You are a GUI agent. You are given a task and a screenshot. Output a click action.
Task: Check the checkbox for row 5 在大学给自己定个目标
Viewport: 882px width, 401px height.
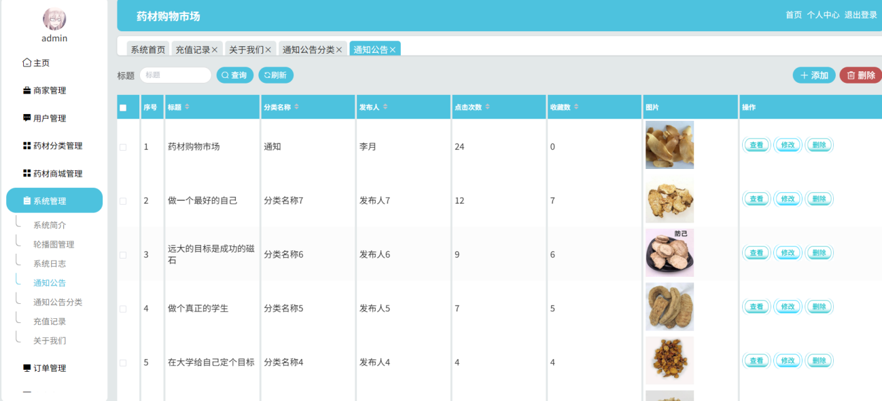tap(123, 363)
